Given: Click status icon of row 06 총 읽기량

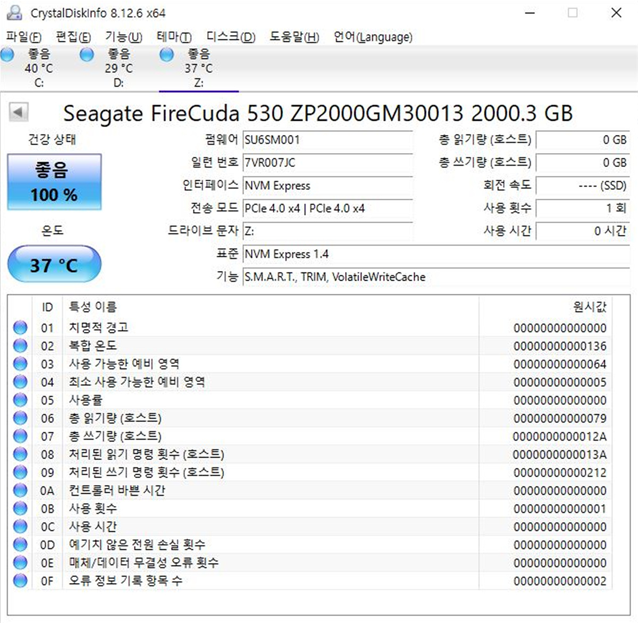Looking at the screenshot, I should (20, 418).
